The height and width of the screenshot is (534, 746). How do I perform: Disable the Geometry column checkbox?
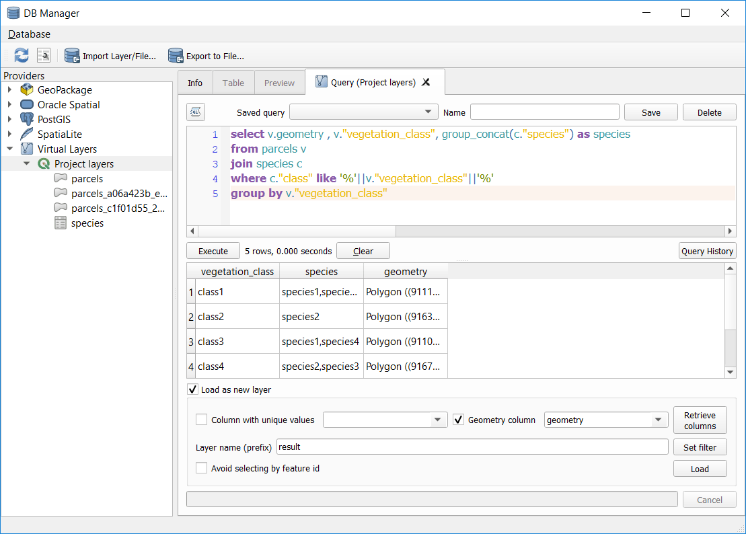[x=459, y=419]
